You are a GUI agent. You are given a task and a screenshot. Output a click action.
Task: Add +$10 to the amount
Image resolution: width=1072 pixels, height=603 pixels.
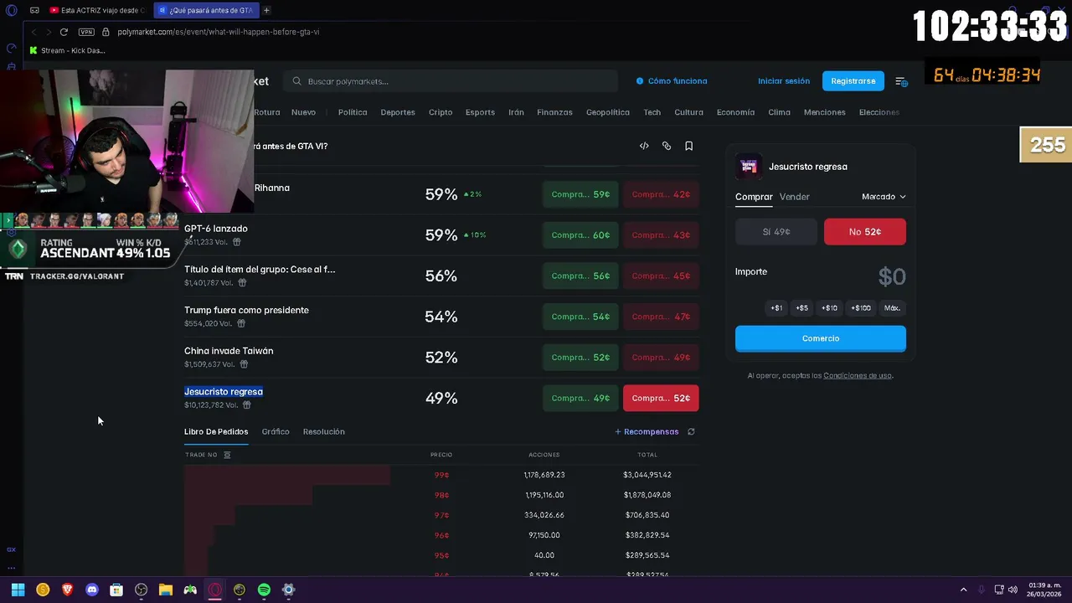pos(829,308)
